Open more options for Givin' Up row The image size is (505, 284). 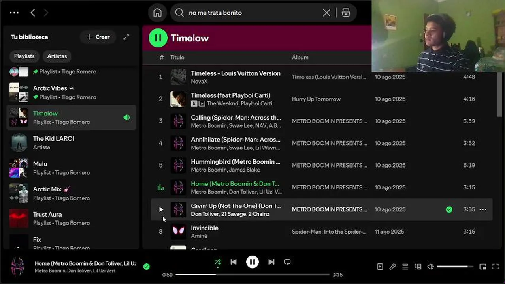pyautogui.click(x=483, y=209)
